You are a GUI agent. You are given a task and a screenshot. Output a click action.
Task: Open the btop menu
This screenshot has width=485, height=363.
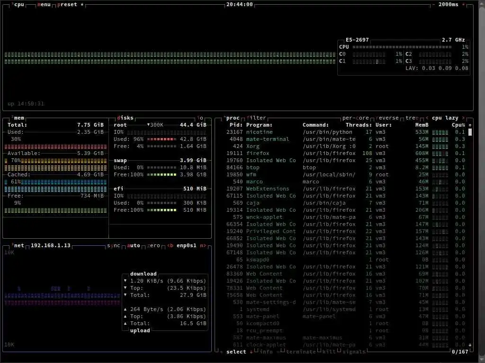click(x=44, y=5)
